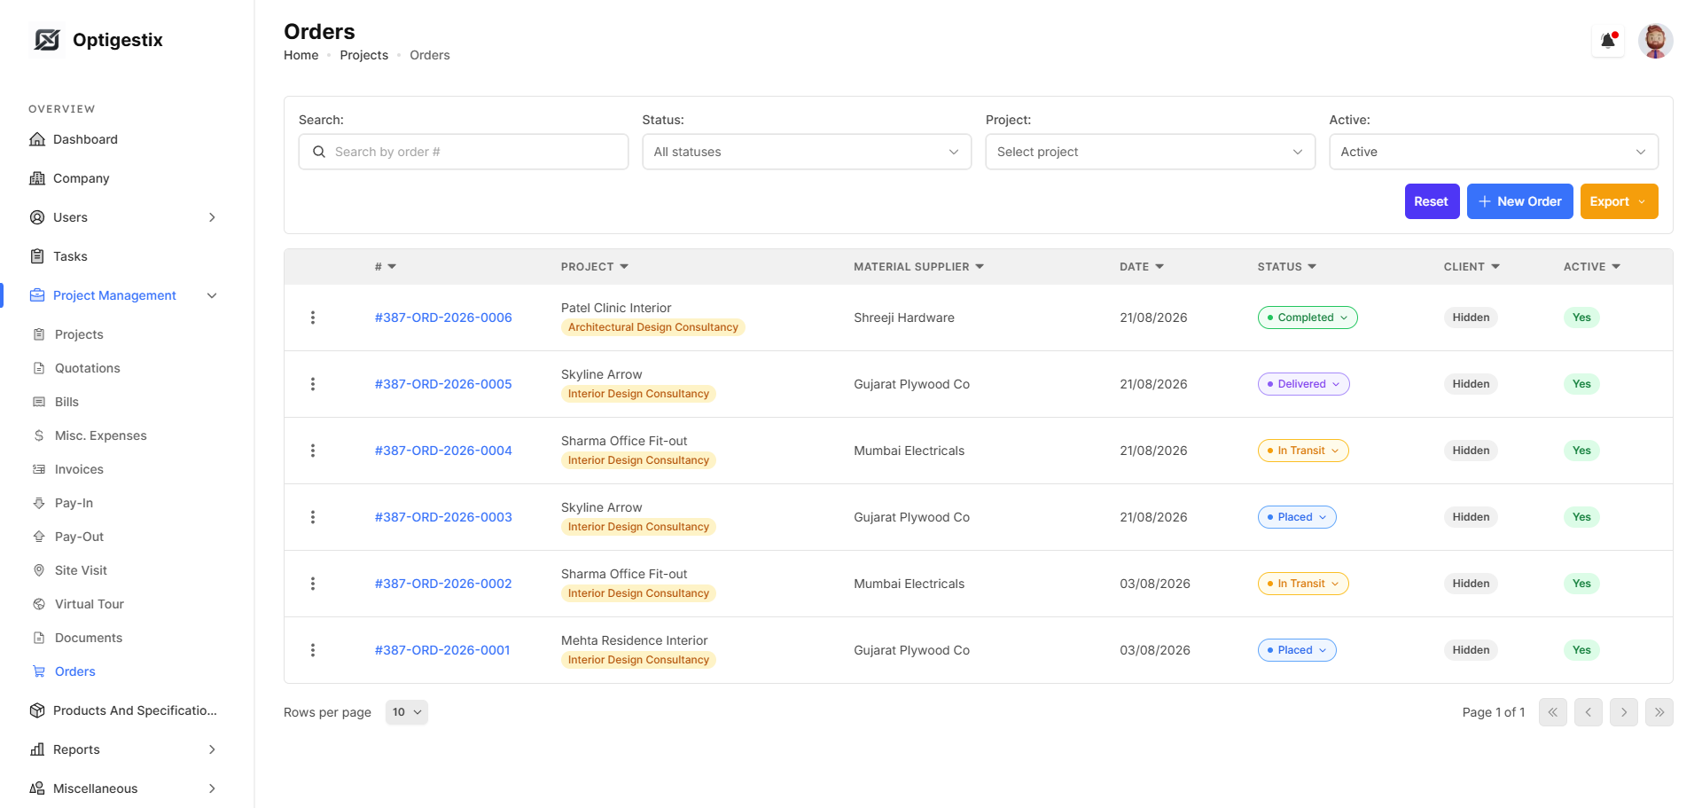Change Placed status of order 0003
This screenshot has width=1702, height=808.
(1297, 517)
